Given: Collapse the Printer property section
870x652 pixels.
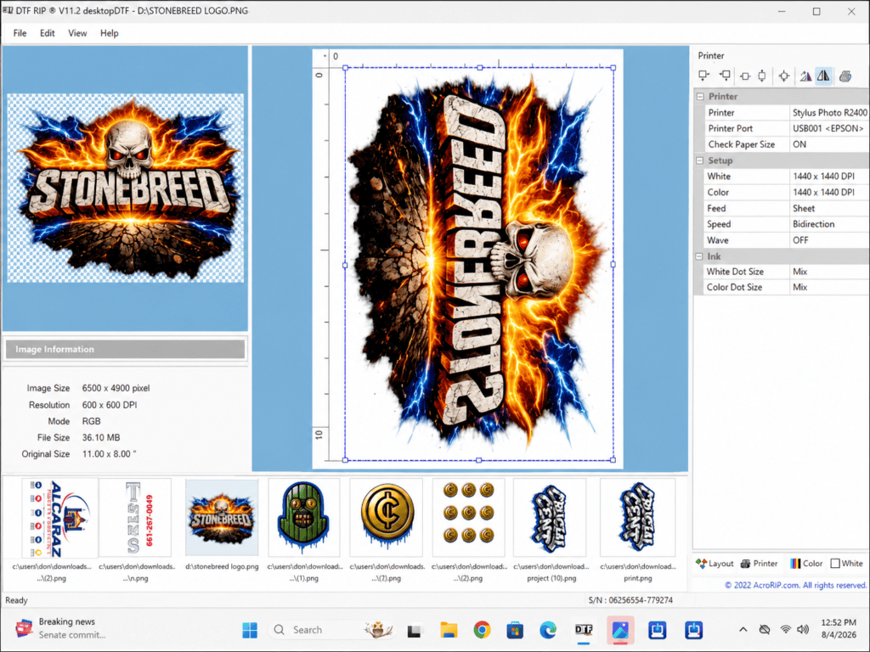Looking at the screenshot, I should pos(700,97).
